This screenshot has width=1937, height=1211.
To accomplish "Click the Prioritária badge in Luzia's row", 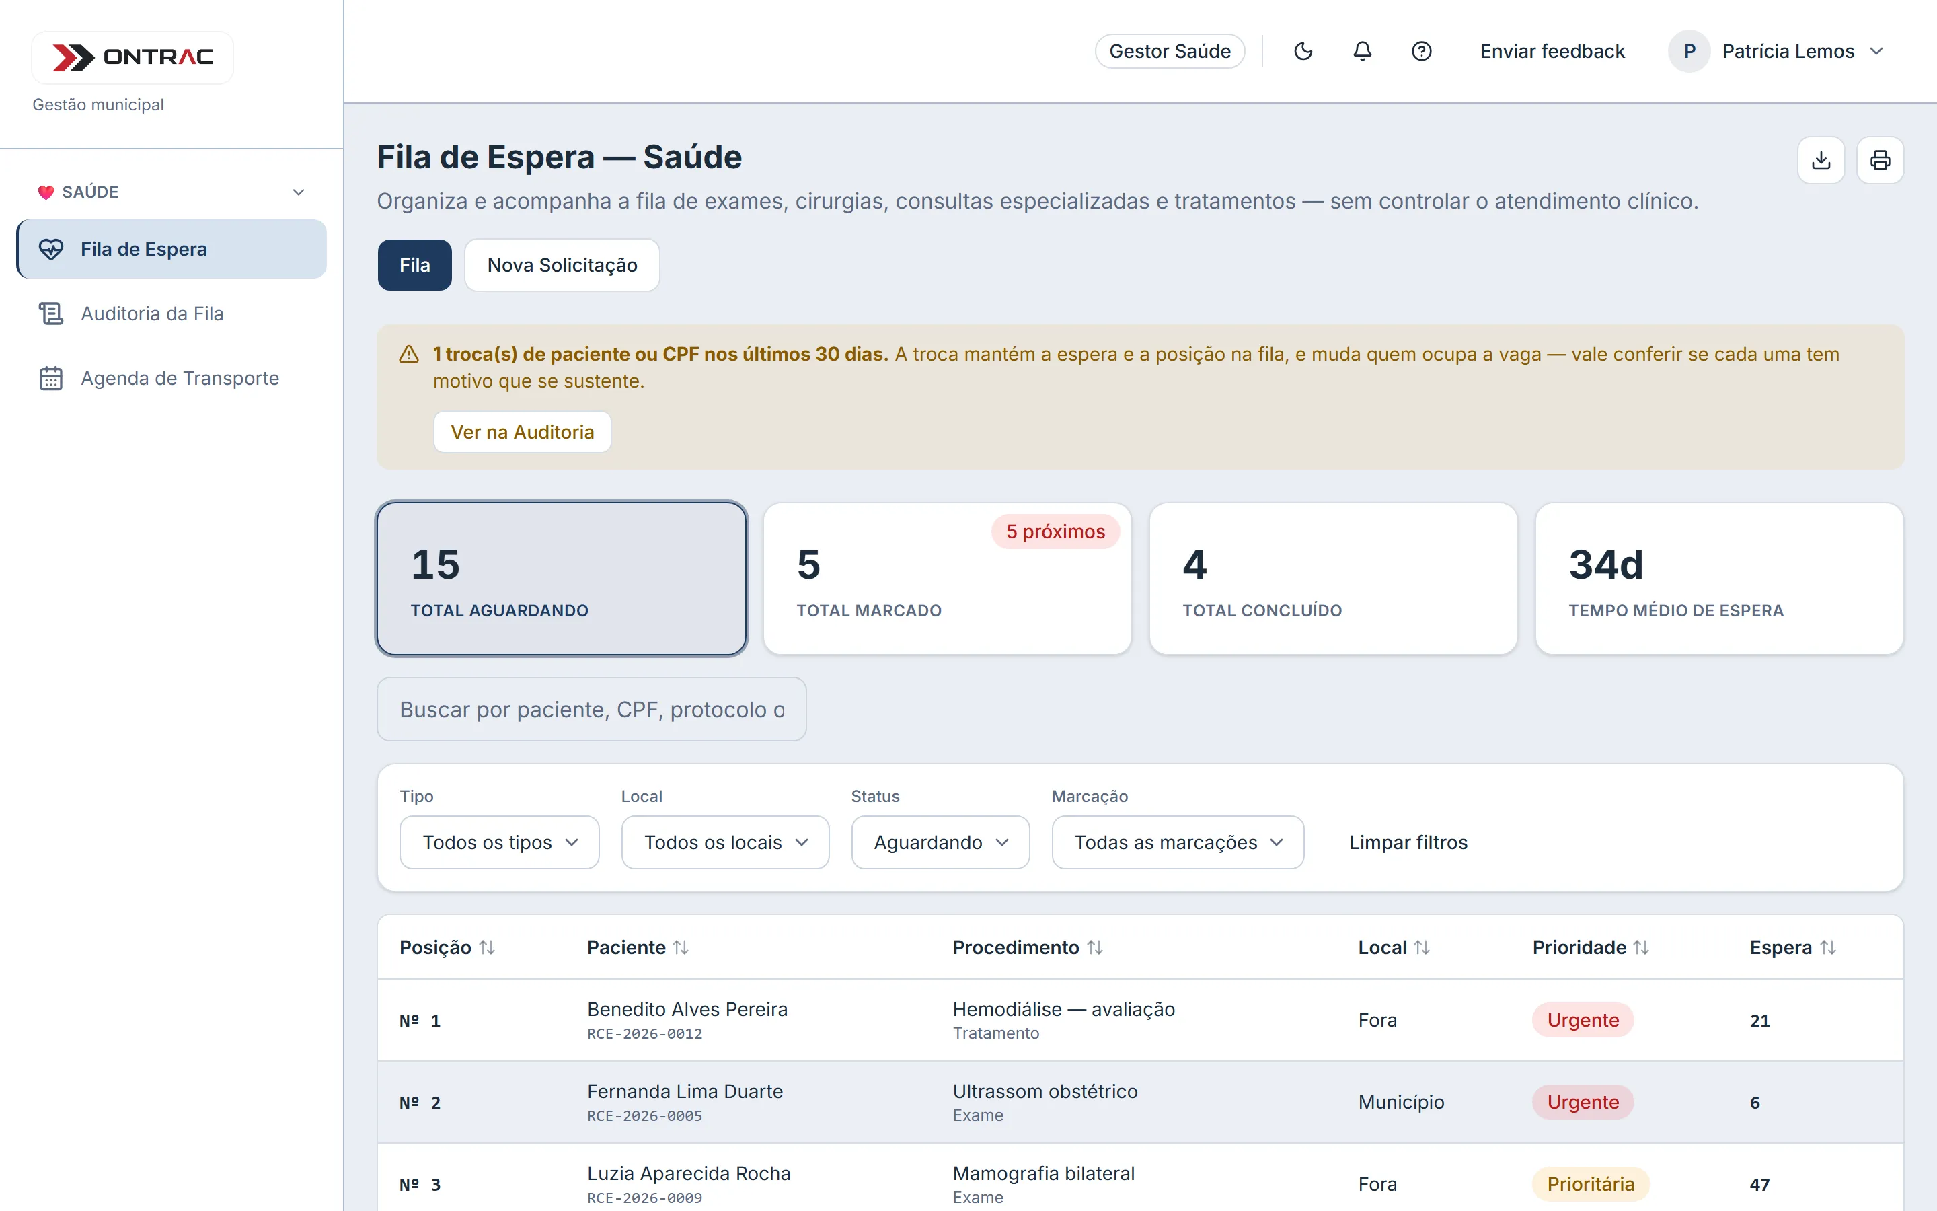I will 1591,1184.
